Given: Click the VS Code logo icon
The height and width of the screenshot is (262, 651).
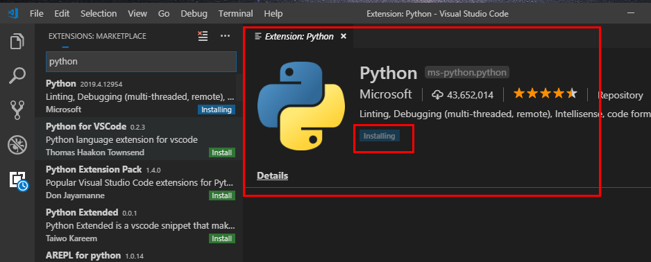Looking at the screenshot, I should [x=12, y=14].
